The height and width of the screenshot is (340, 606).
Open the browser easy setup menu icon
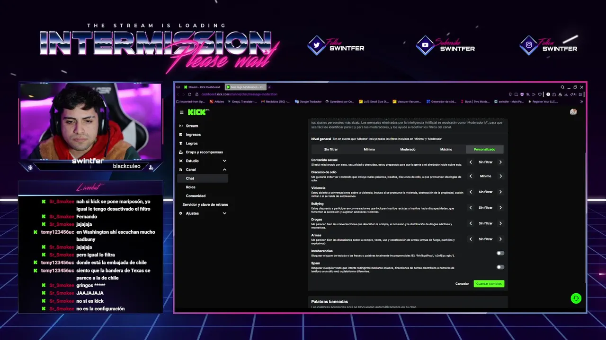pos(580,94)
